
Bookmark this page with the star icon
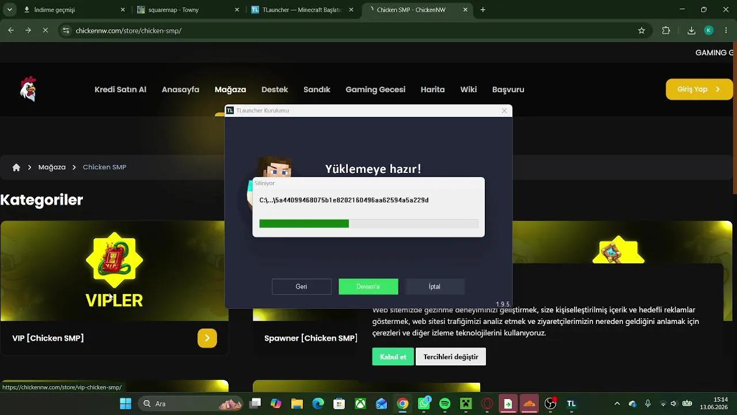tap(641, 31)
